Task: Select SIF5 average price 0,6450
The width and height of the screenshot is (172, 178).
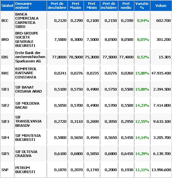Action: 127,154
